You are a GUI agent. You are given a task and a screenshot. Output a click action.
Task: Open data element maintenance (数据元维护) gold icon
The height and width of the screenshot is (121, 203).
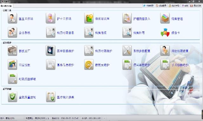tap(89, 64)
